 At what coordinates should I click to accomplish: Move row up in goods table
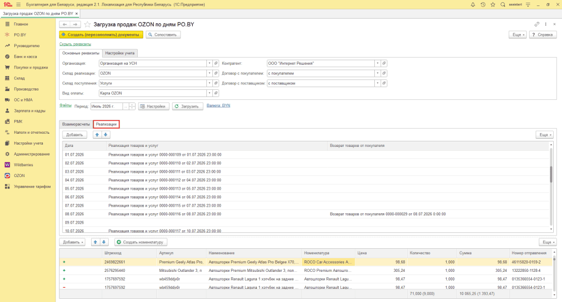click(x=95, y=242)
